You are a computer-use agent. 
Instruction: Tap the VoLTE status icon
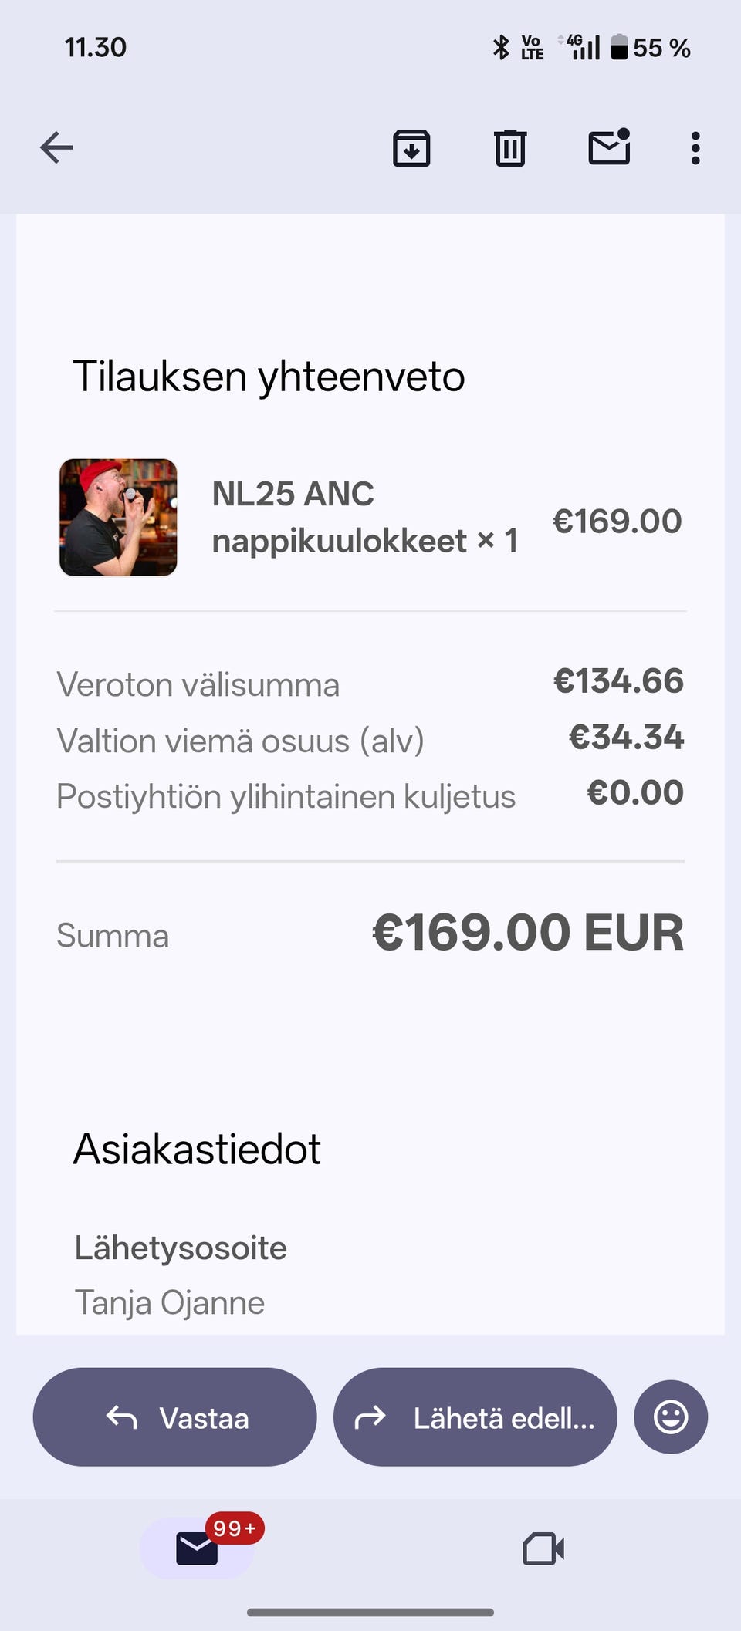[x=532, y=48]
